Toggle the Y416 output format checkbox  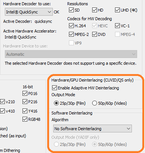[25, 111]
